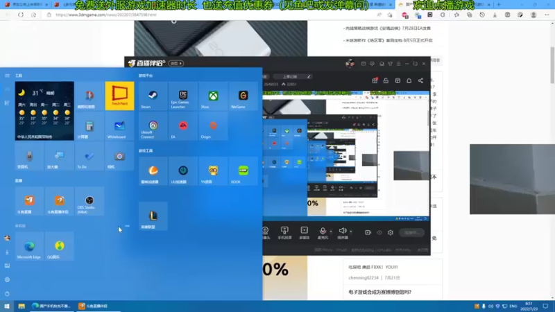This screenshot has width=555, height=312.
Task: Mute the speaker in streaming app
Action: pos(342,232)
